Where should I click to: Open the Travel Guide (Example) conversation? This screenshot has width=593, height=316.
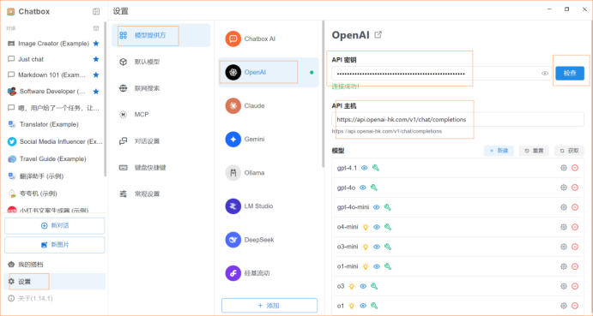coord(54,159)
